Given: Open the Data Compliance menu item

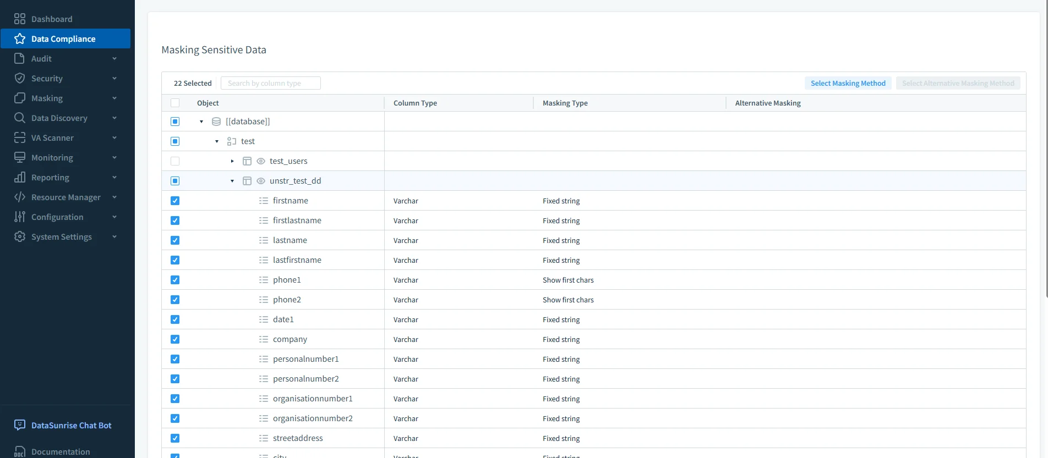Looking at the screenshot, I should pos(63,39).
